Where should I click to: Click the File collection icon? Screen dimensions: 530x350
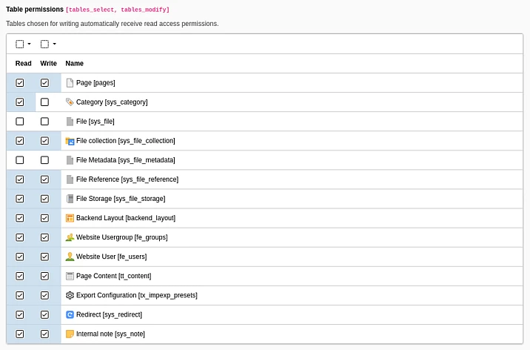(x=70, y=141)
